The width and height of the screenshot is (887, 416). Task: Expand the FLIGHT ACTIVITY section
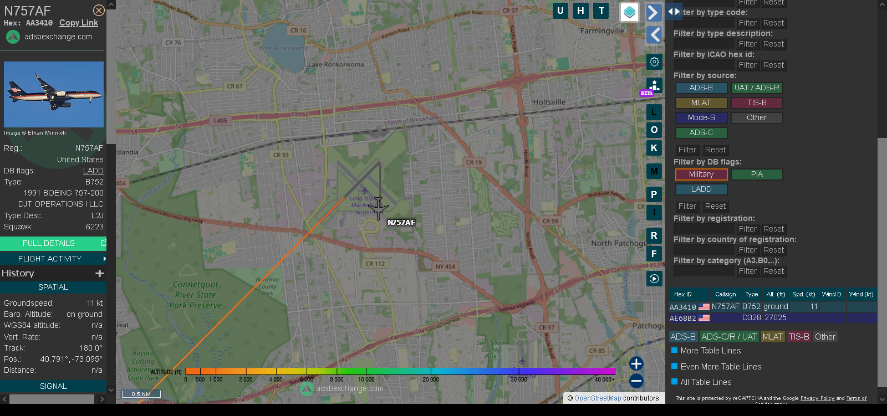tap(53, 259)
